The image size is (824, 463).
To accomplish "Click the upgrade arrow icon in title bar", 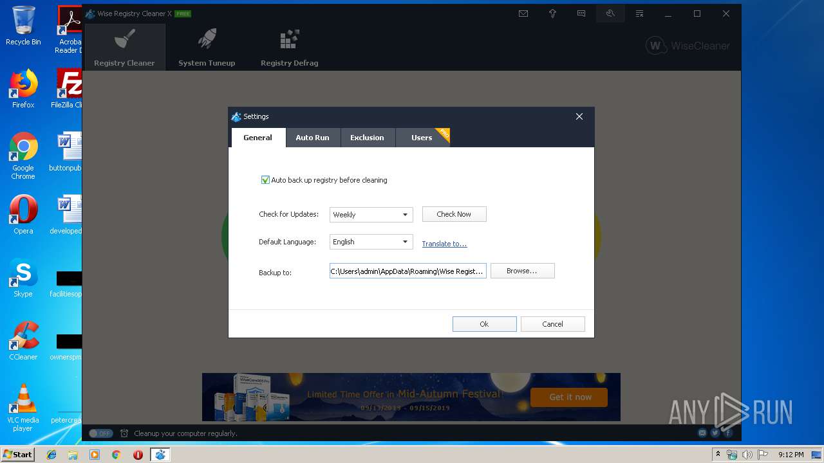I will point(552,14).
